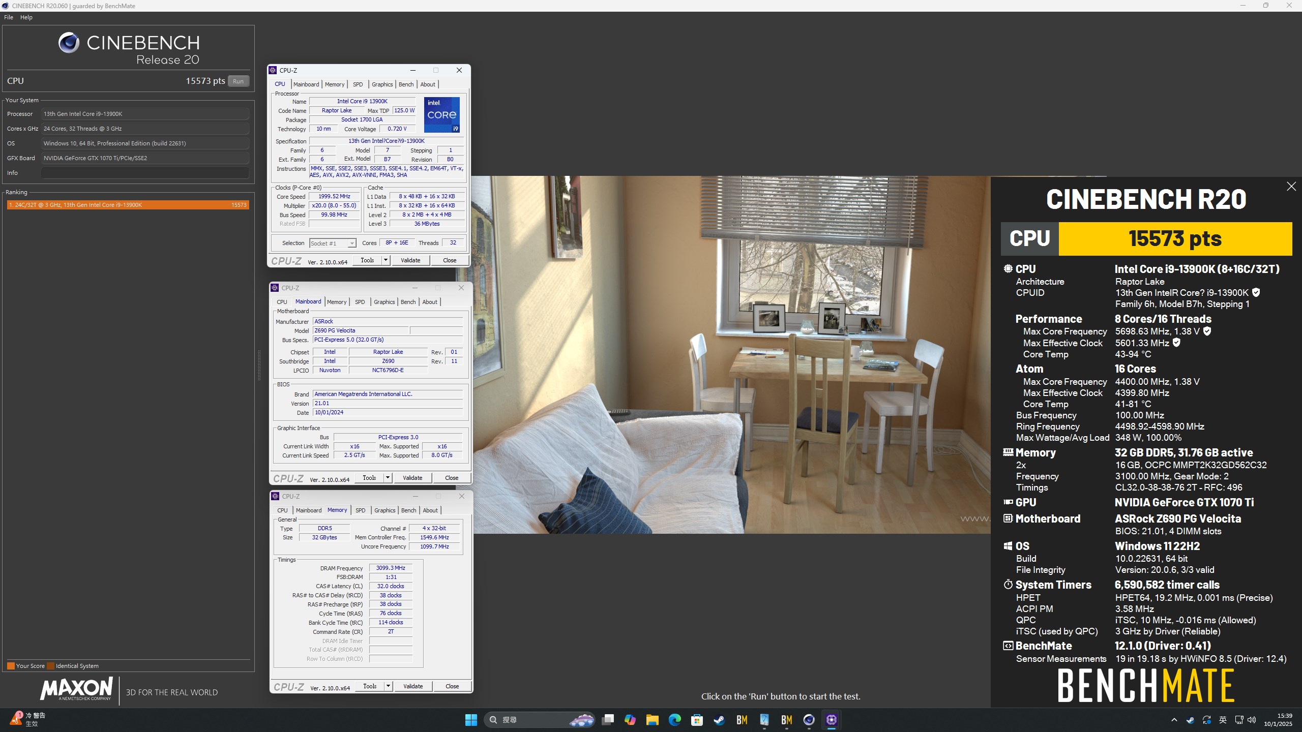Click the Close button in the Memory CPU-Z window
This screenshot has height=732, width=1302.
(x=452, y=686)
